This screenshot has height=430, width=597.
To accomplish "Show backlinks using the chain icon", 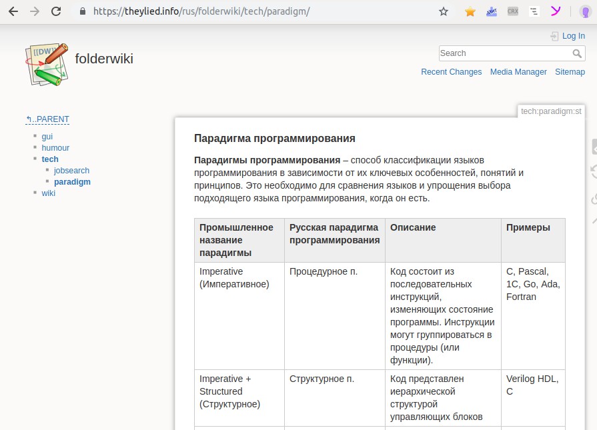I will coord(594,199).
